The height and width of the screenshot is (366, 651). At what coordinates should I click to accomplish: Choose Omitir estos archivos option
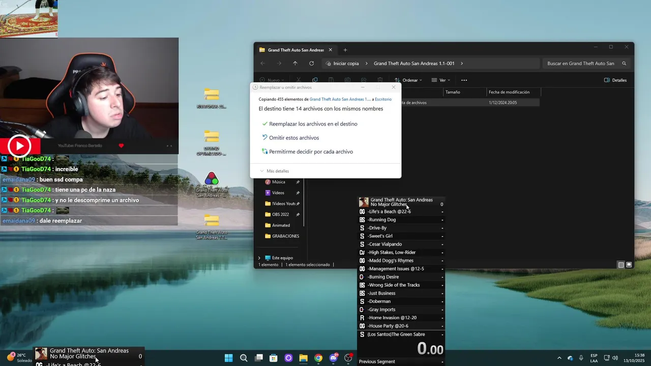[290, 138]
